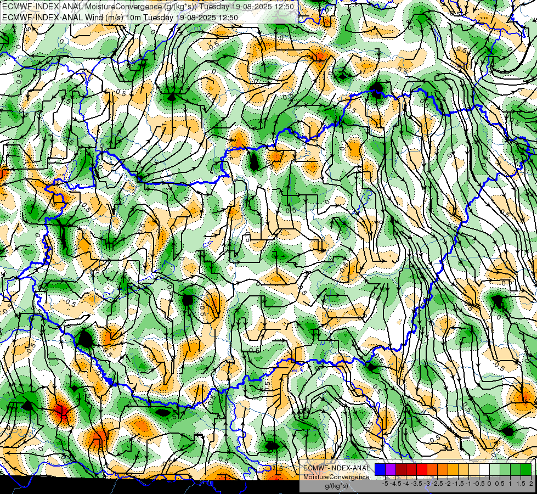Viewport: 537px width, 494px height.
Task: Choose the amber swatch between -2 and -1.5
Action: (453, 470)
